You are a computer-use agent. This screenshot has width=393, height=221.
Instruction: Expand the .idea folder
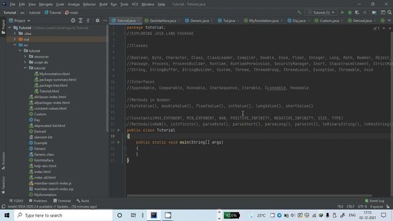(15, 33)
